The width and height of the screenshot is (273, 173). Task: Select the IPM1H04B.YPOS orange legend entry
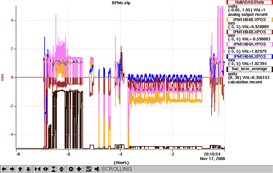(x=249, y=20)
